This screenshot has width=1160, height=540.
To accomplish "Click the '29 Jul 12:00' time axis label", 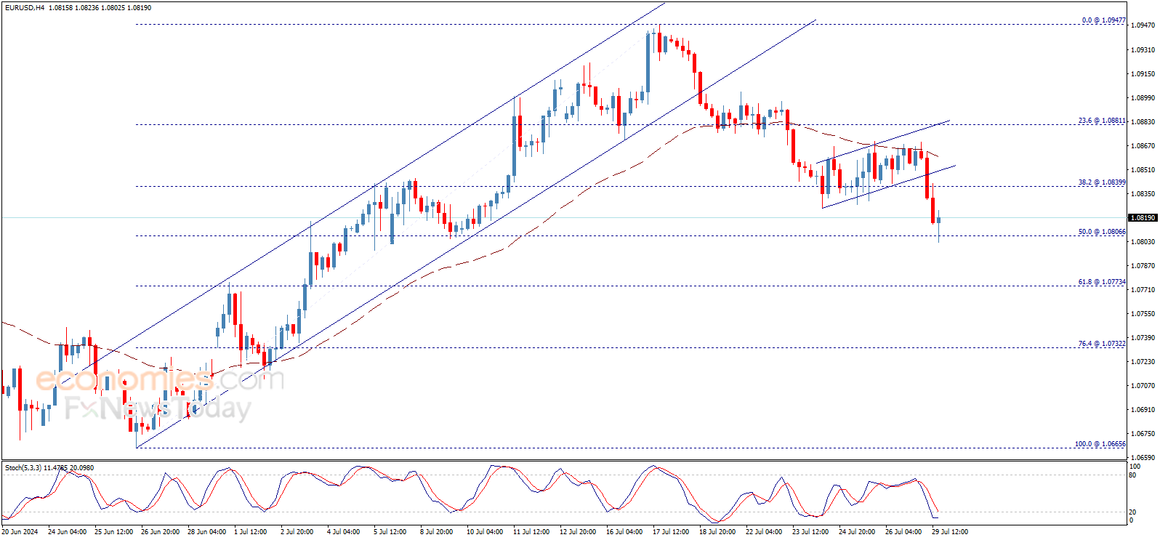I will pos(950,532).
